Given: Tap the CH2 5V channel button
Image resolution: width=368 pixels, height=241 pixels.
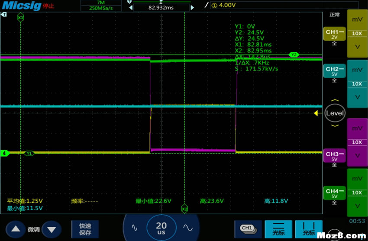Looking at the screenshot, I should (x=334, y=71).
